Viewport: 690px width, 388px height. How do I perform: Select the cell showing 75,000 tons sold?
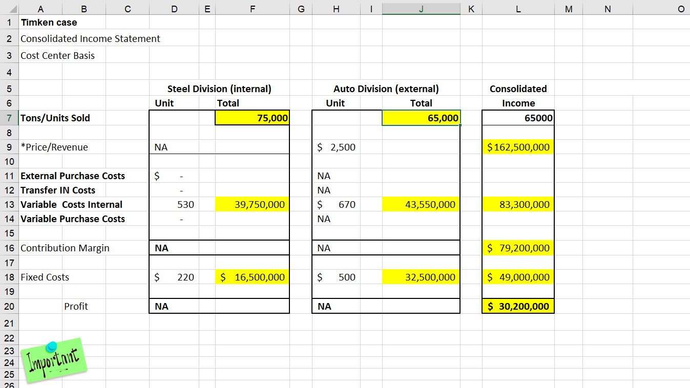pyautogui.click(x=252, y=118)
